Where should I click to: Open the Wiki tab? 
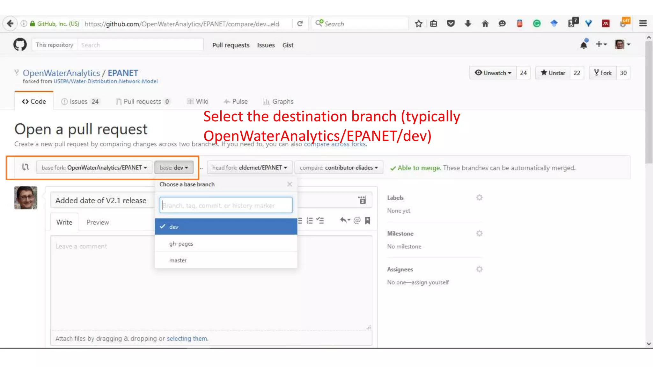(x=197, y=101)
